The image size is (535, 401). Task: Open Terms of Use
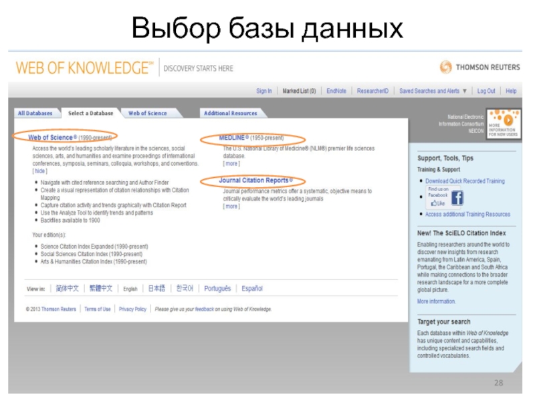click(x=98, y=309)
